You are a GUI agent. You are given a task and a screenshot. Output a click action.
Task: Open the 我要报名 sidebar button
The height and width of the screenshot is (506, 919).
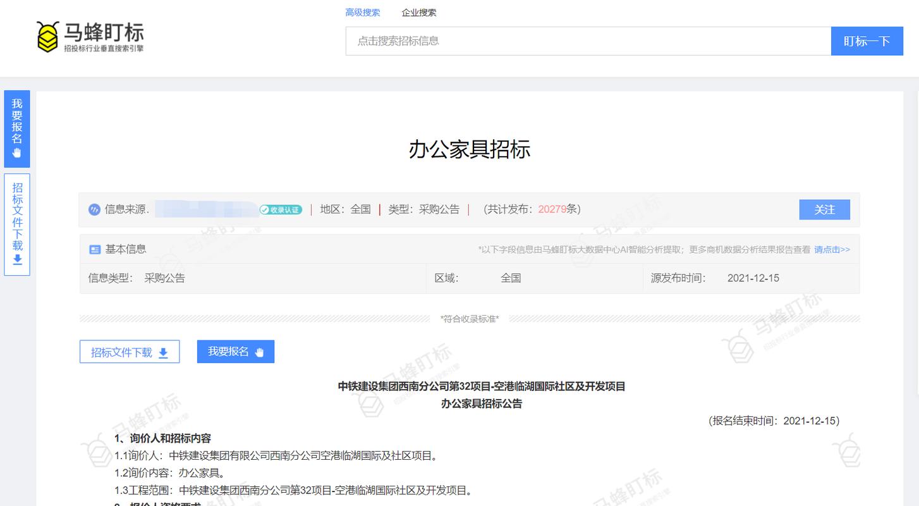(17, 129)
